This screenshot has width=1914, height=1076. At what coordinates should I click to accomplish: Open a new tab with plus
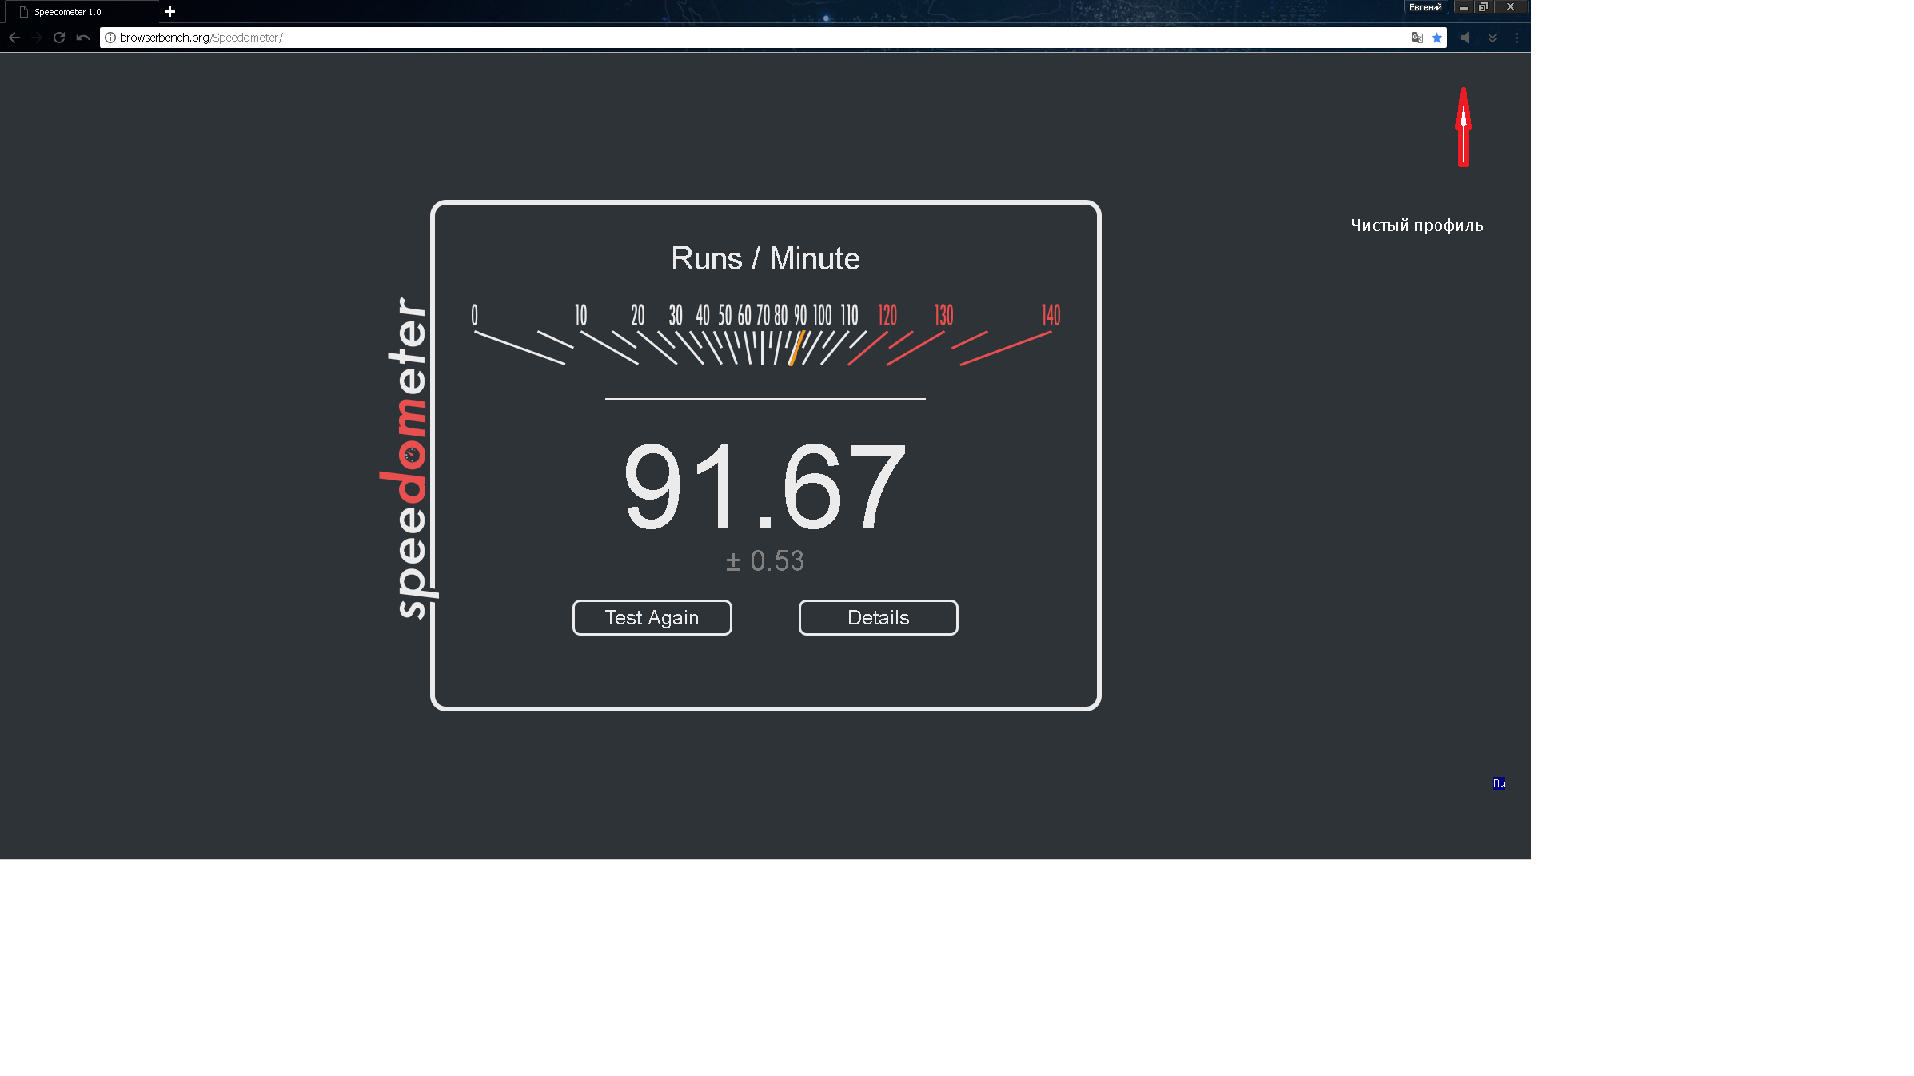click(x=170, y=12)
